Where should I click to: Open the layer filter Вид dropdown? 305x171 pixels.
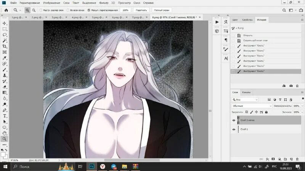point(245,100)
